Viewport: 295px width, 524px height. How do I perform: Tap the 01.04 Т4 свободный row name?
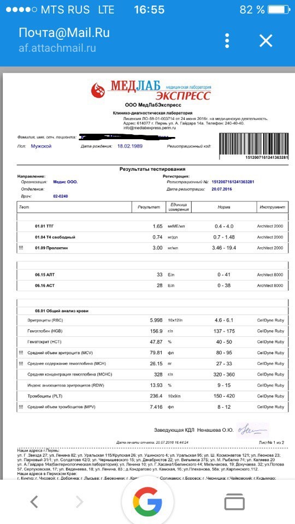[x=55, y=237]
